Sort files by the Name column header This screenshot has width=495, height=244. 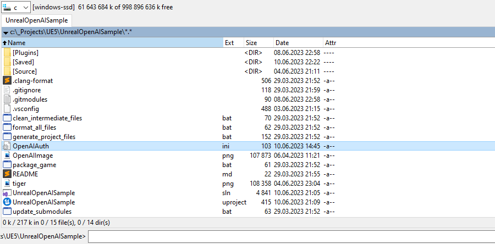coord(112,42)
